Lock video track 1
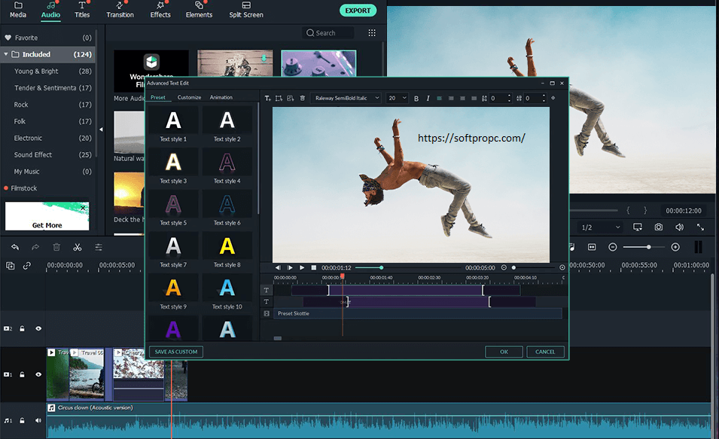Image resolution: width=719 pixels, height=439 pixels. click(x=22, y=374)
